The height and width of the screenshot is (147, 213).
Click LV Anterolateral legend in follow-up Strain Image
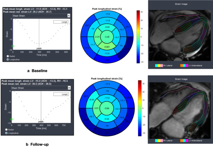tap(191, 141)
